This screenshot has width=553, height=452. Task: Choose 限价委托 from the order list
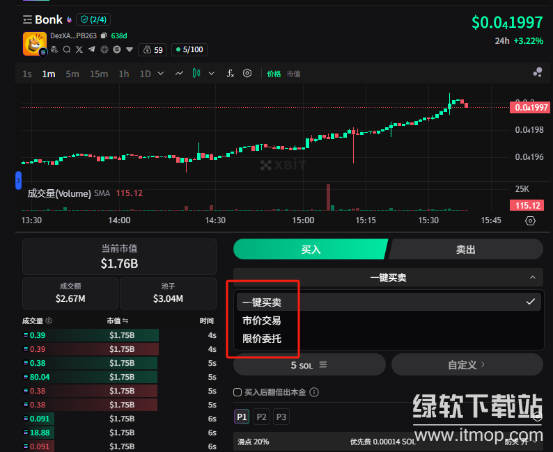(262, 338)
